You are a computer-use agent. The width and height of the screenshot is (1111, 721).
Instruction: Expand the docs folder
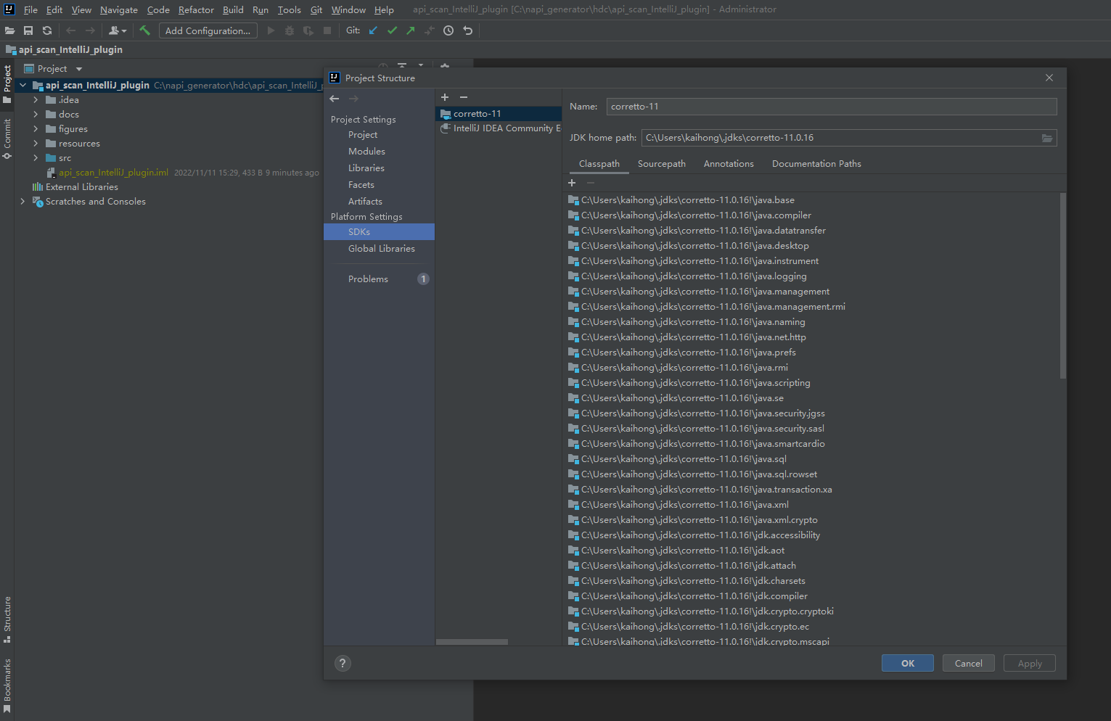36,115
